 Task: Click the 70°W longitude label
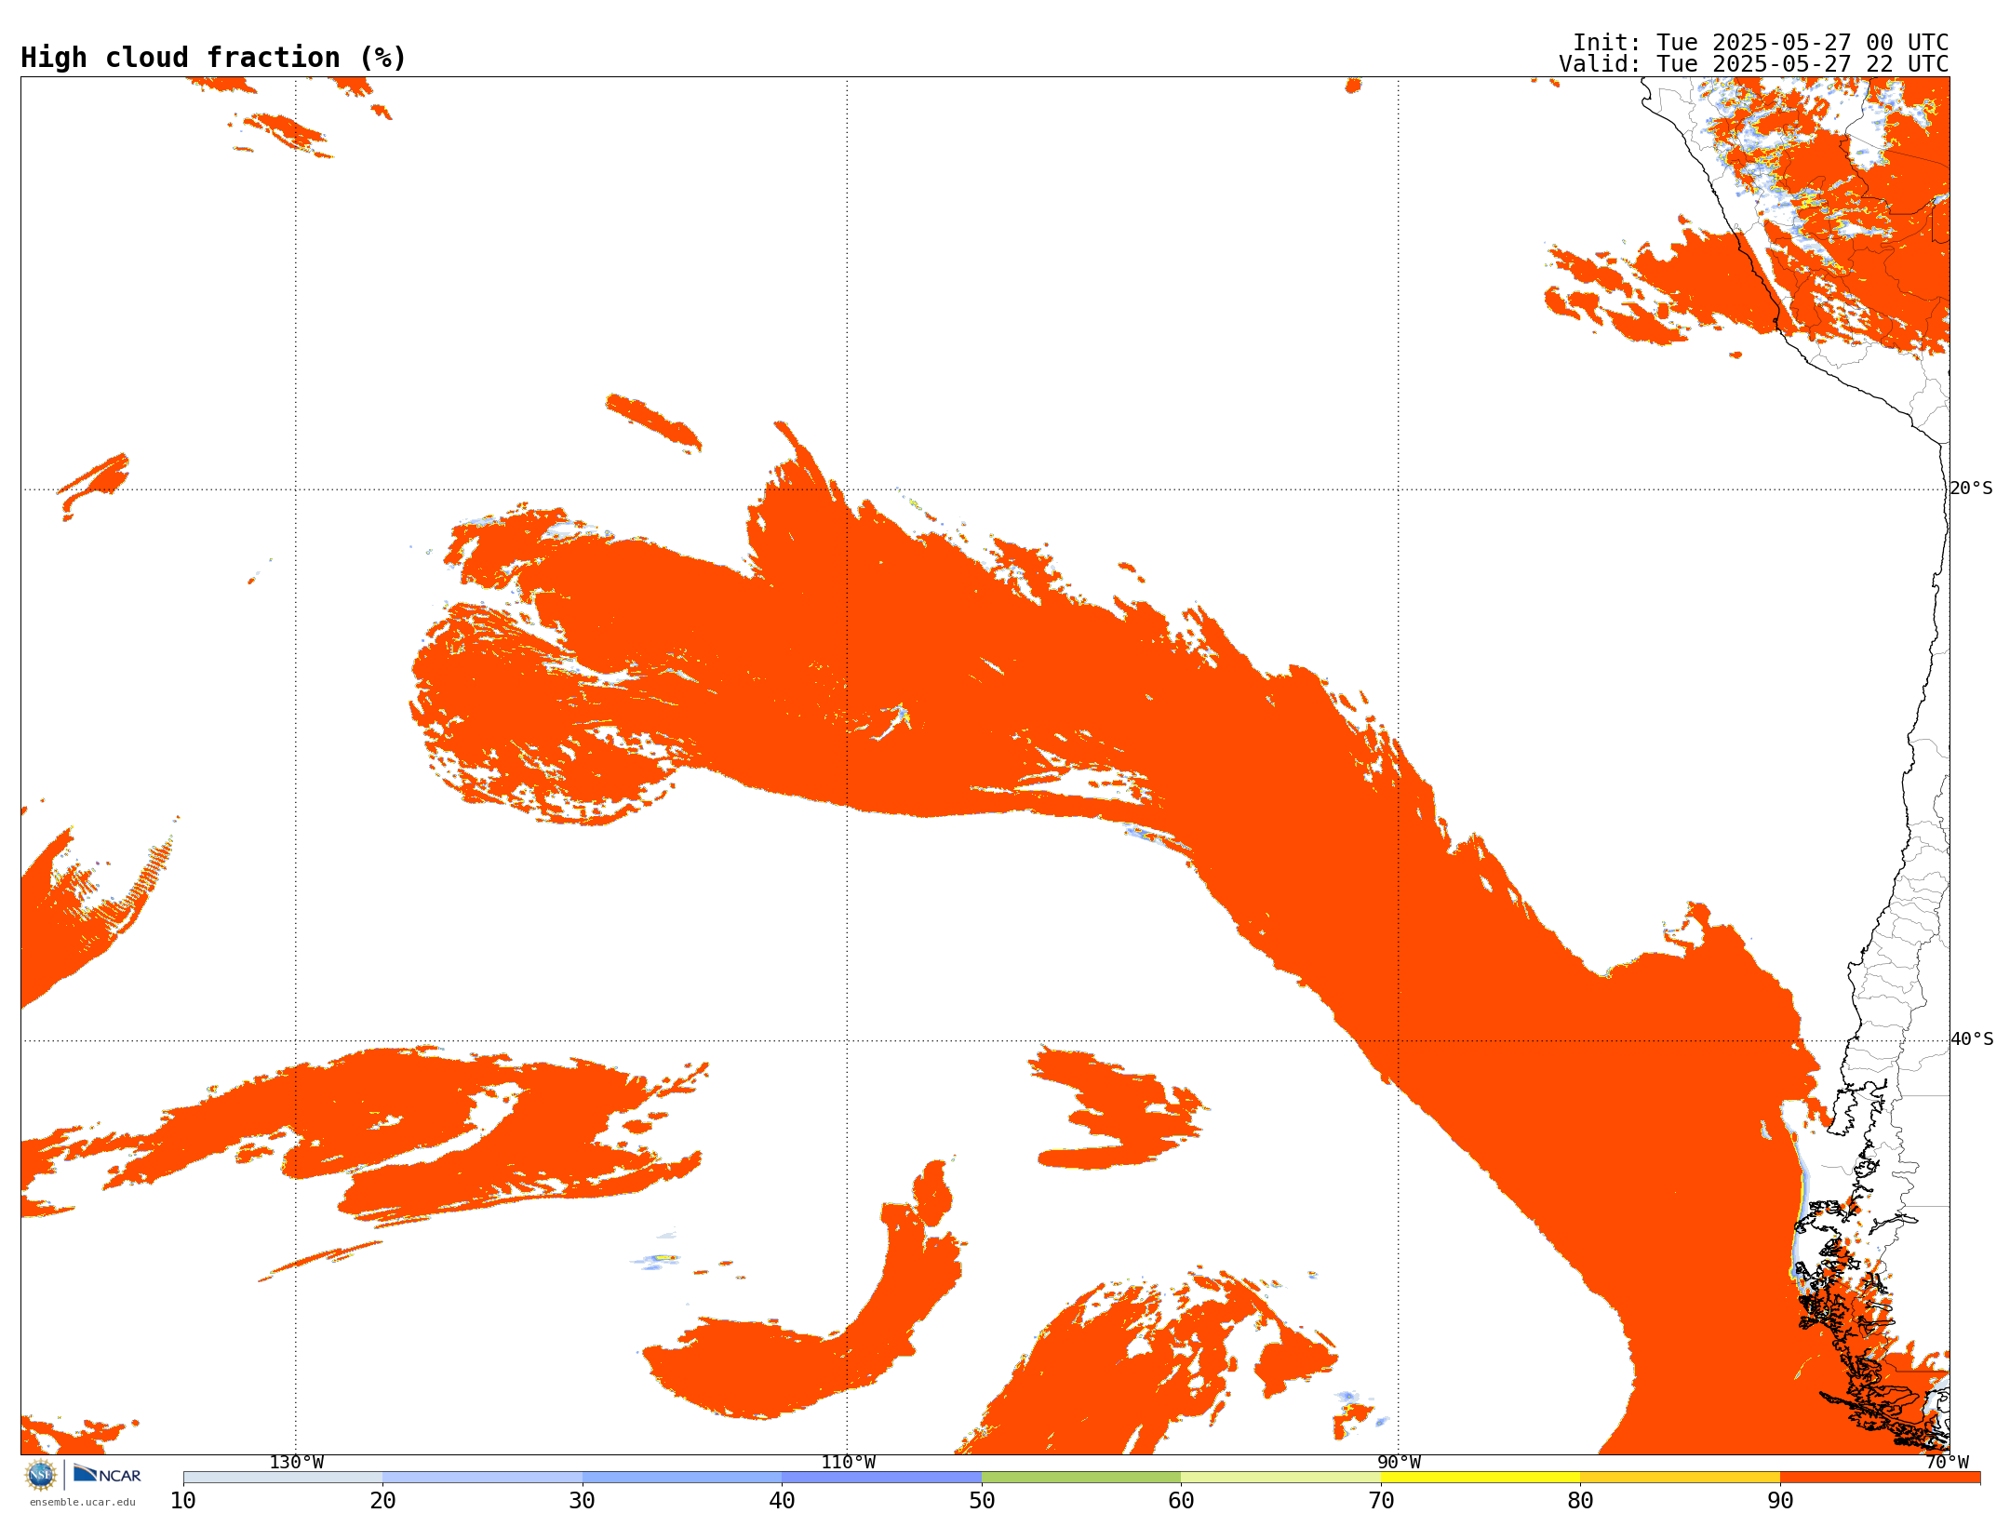pyautogui.click(x=1947, y=1462)
